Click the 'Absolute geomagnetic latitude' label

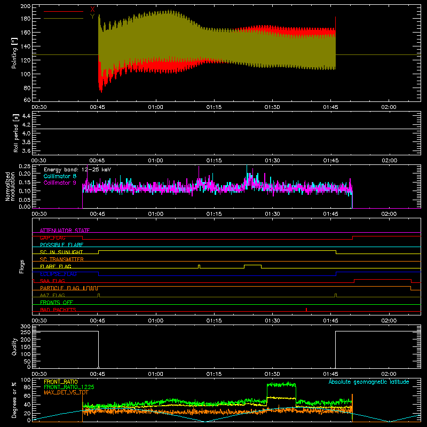(x=369, y=382)
